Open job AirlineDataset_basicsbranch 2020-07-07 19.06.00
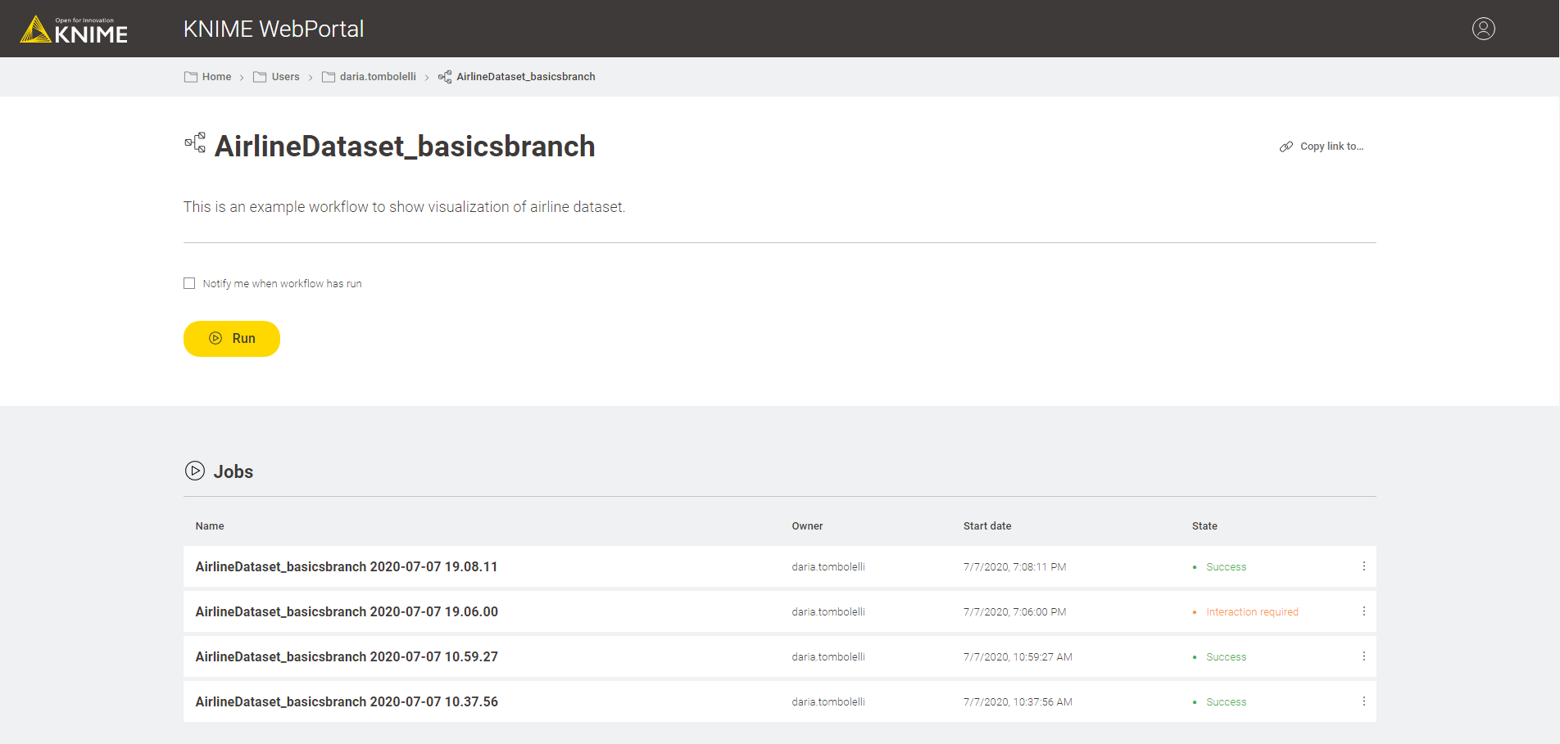The height and width of the screenshot is (744, 1560). 347,611
